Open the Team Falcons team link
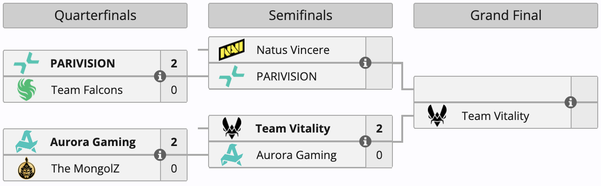Screen dimensions: 601x186 click(x=87, y=90)
